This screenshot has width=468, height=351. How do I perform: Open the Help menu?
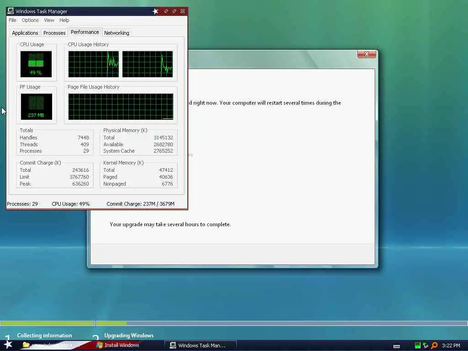tap(64, 20)
